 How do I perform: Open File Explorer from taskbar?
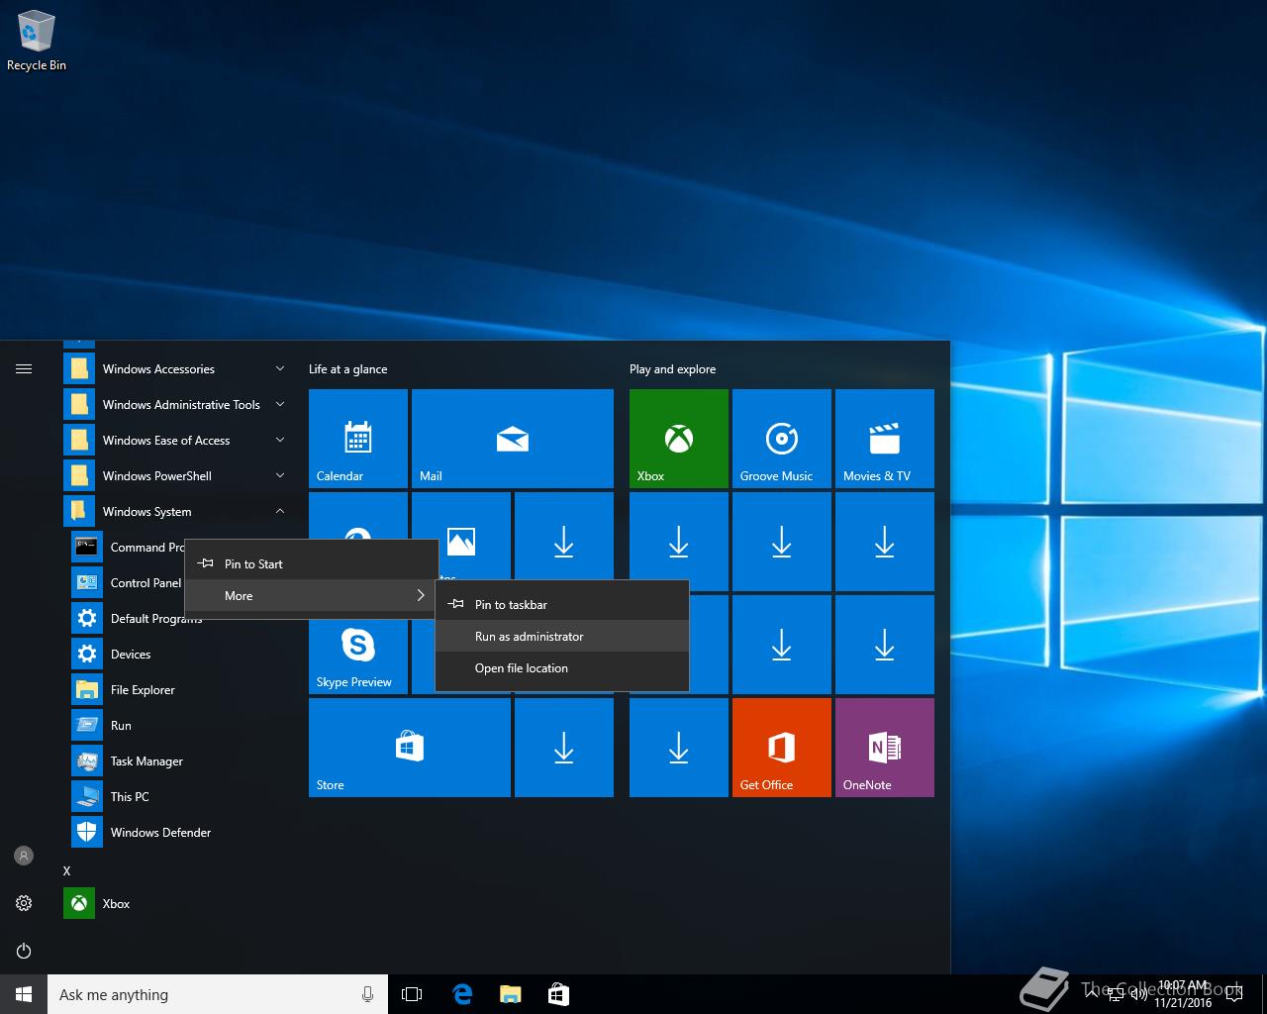[x=510, y=994]
